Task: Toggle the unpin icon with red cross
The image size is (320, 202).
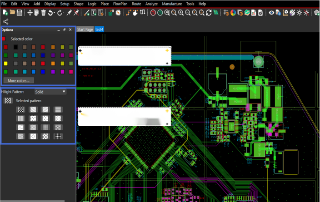Action: coord(76,13)
